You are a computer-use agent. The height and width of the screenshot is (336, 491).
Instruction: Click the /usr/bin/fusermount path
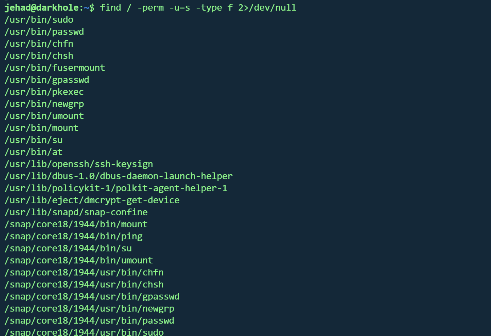tap(55, 68)
